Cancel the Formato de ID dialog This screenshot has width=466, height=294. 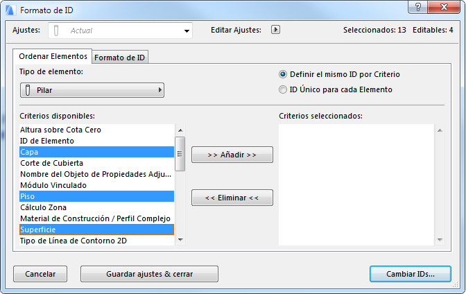(x=40, y=274)
